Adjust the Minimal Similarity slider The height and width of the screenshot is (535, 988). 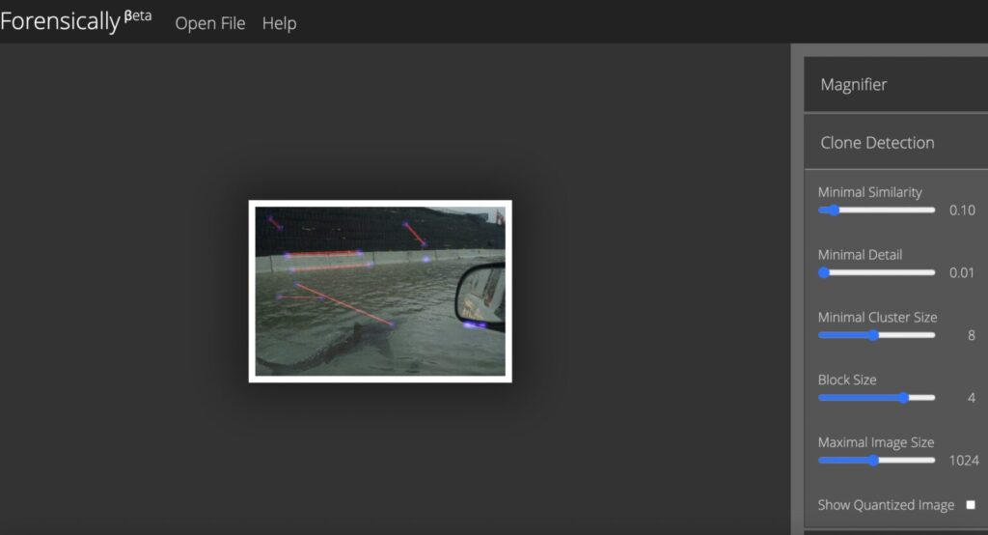(876, 211)
